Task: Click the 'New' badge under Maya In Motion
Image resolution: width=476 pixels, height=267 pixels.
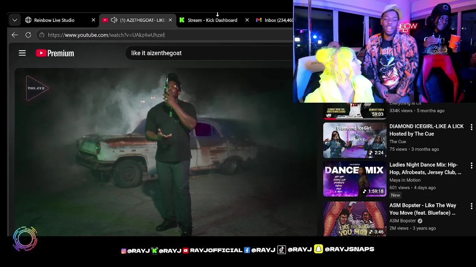Action: (x=395, y=195)
